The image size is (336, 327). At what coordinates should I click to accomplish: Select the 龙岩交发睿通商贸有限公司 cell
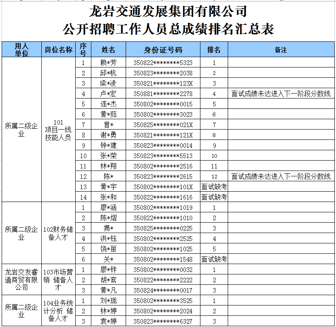[21, 279]
